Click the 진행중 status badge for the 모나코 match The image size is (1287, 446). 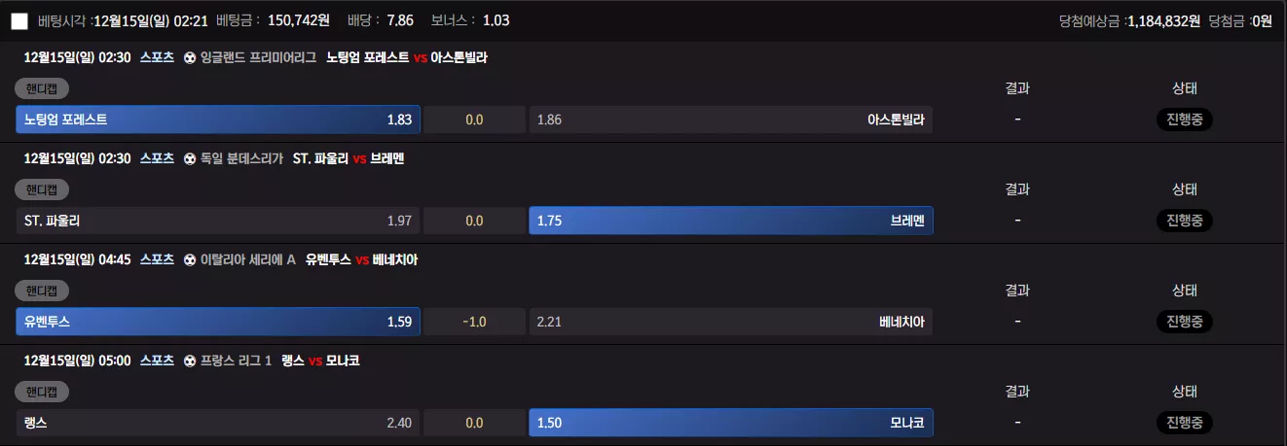tap(1185, 423)
